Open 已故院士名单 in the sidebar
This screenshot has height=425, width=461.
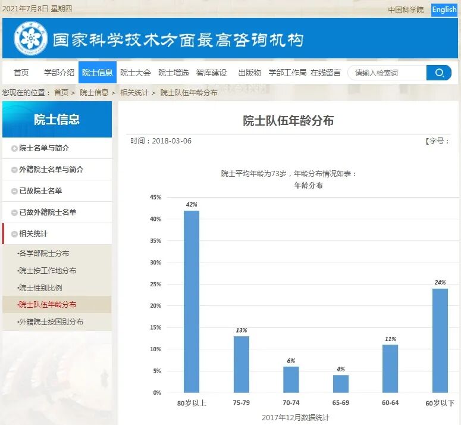(x=40, y=191)
